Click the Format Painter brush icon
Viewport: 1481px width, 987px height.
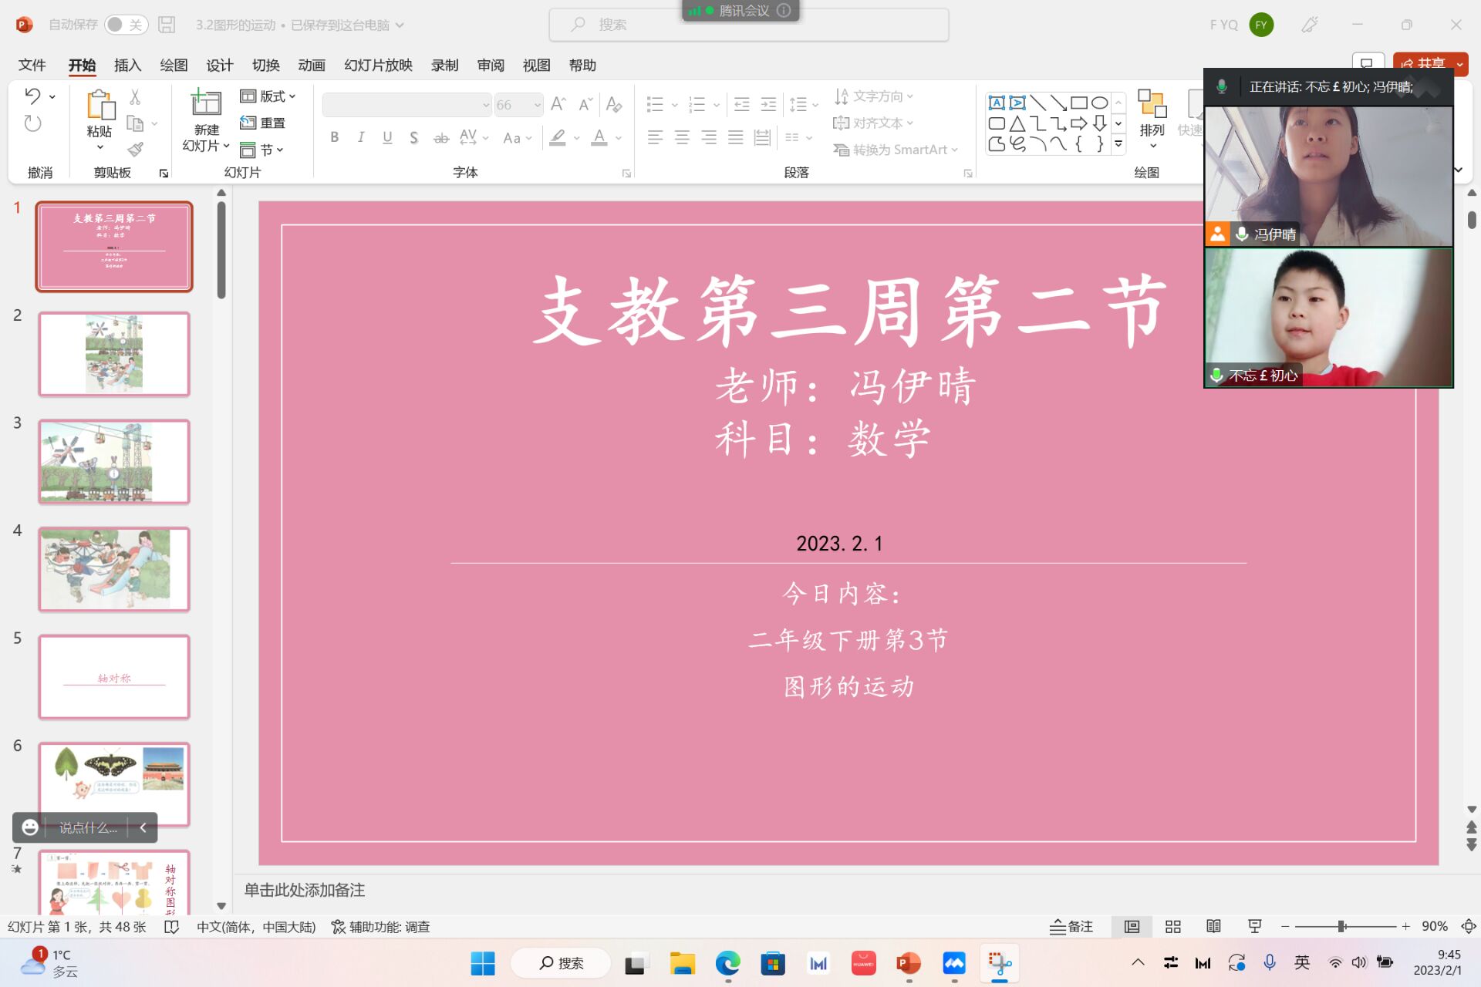(135, 149)
